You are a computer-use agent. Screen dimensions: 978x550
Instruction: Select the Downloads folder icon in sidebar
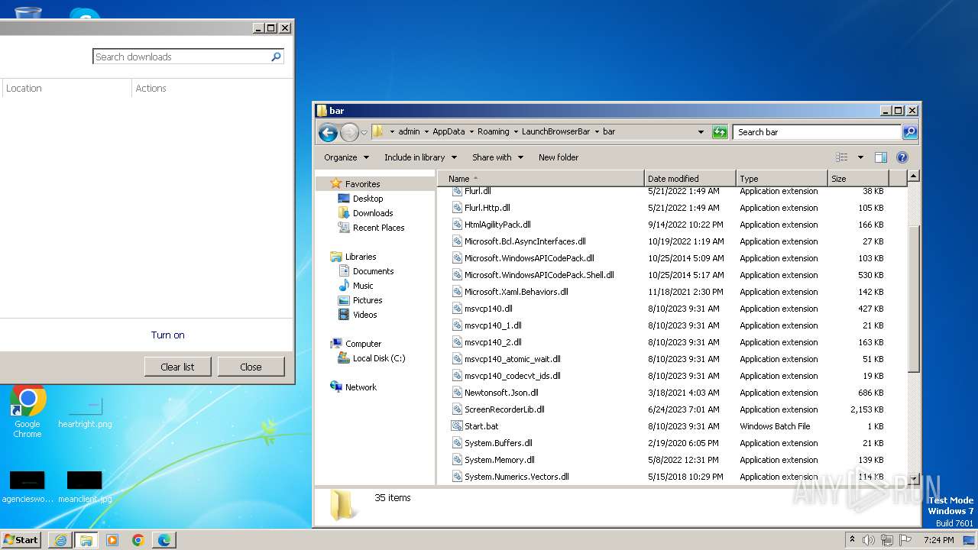pyautogui.click(x=344, y=213)
